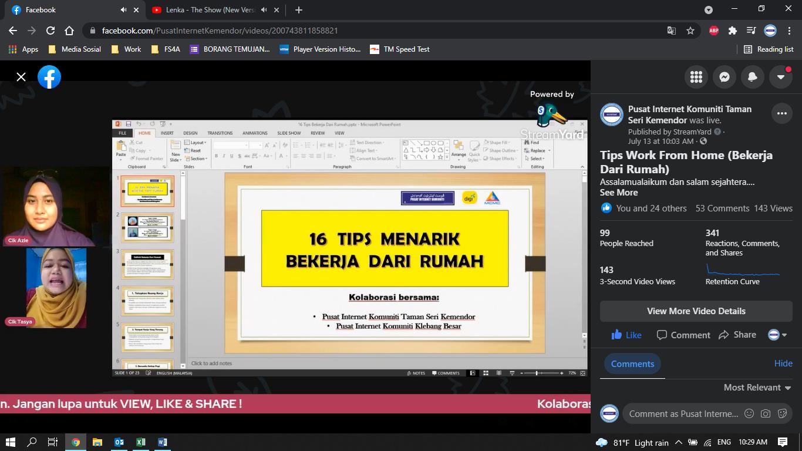This screenshot has height=451, width=802.
Task: Bookmark this page with star icon
Action: pos(690,31)
